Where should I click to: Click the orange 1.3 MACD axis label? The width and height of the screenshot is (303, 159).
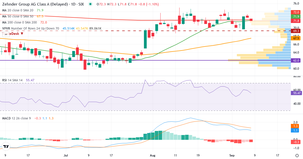(295, 126)
